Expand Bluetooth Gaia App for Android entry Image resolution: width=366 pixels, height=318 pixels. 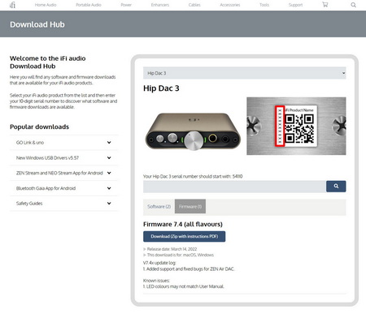coord(63,188)
